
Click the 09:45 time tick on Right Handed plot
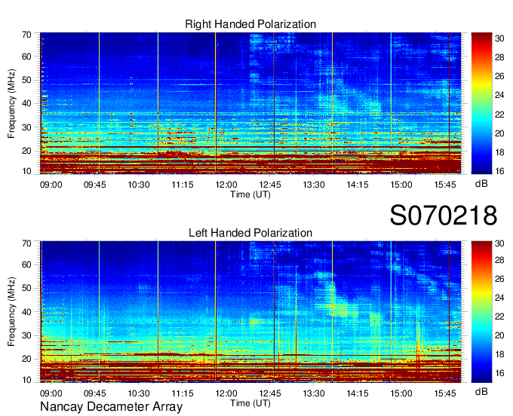pyautogui.click(x=95, y=185)
